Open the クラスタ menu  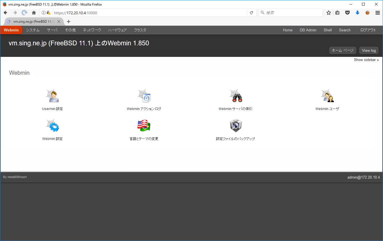coord(140,30)
